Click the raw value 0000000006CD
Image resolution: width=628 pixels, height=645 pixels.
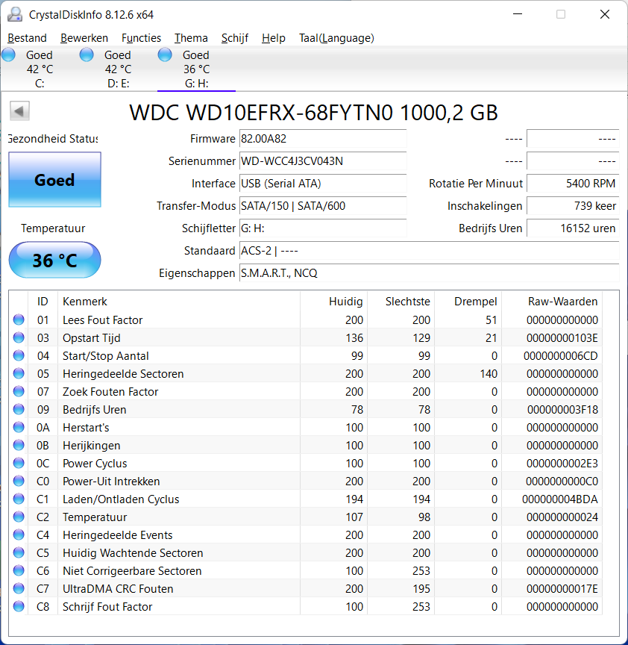[x=561, y=355]
